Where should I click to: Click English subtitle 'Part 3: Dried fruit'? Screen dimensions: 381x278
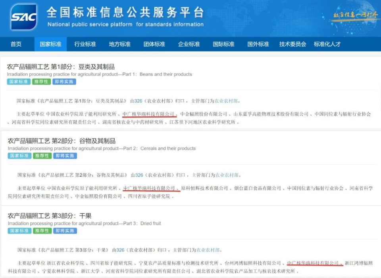pyautogui.click(x=142, y=223)
